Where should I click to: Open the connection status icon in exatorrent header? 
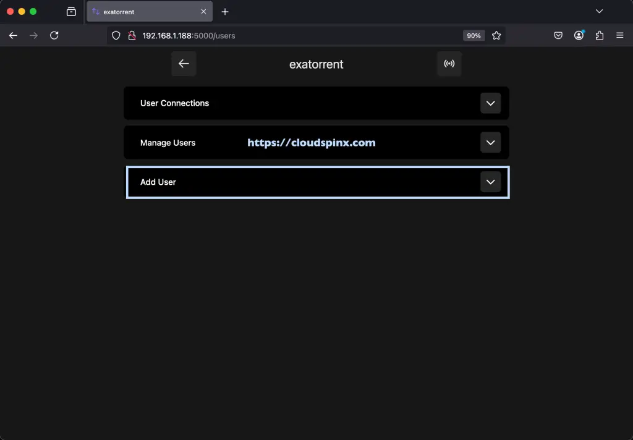[449, 63]
